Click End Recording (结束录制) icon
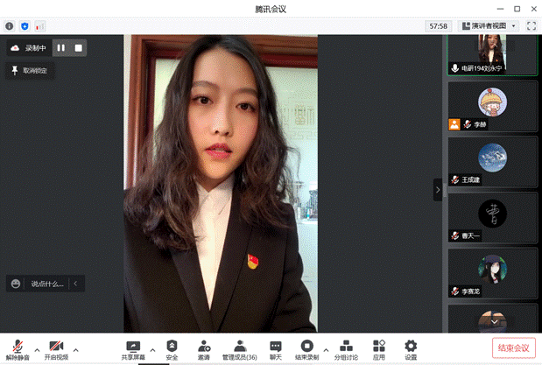Screen dimensions: 542x365 click(306, 347)
